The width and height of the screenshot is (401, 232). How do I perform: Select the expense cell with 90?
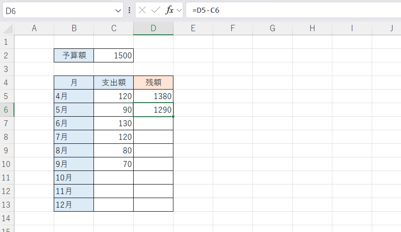(113, 109)
